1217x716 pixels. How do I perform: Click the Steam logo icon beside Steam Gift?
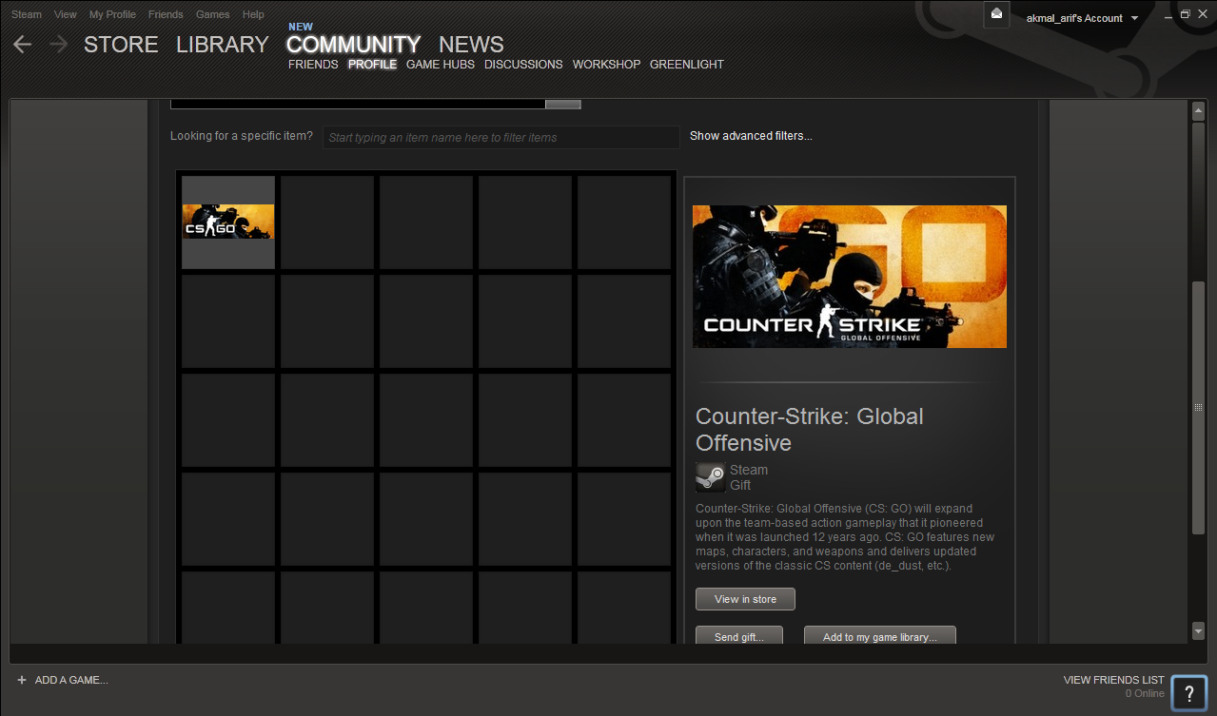click(x=710, y=476)
